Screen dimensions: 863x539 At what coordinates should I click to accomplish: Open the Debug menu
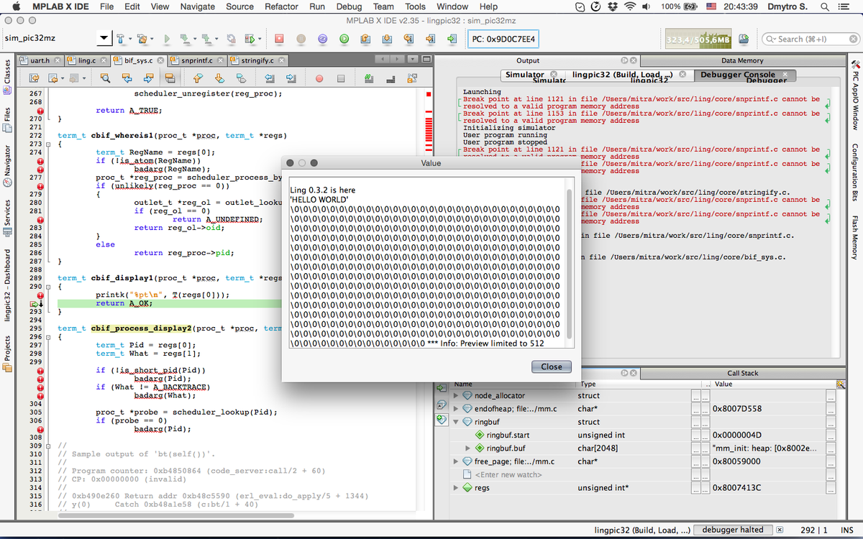pos(349,6)
